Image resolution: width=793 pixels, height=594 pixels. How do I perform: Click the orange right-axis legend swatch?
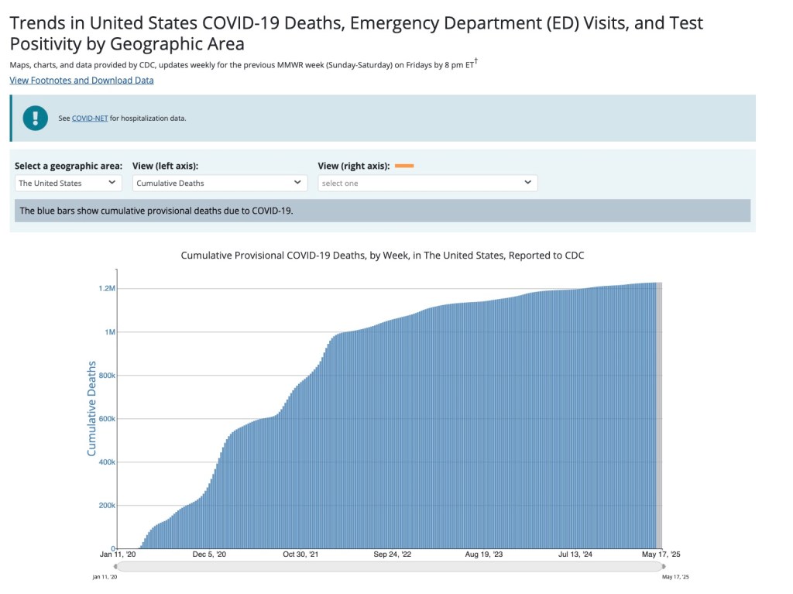(x=404, y=166)
